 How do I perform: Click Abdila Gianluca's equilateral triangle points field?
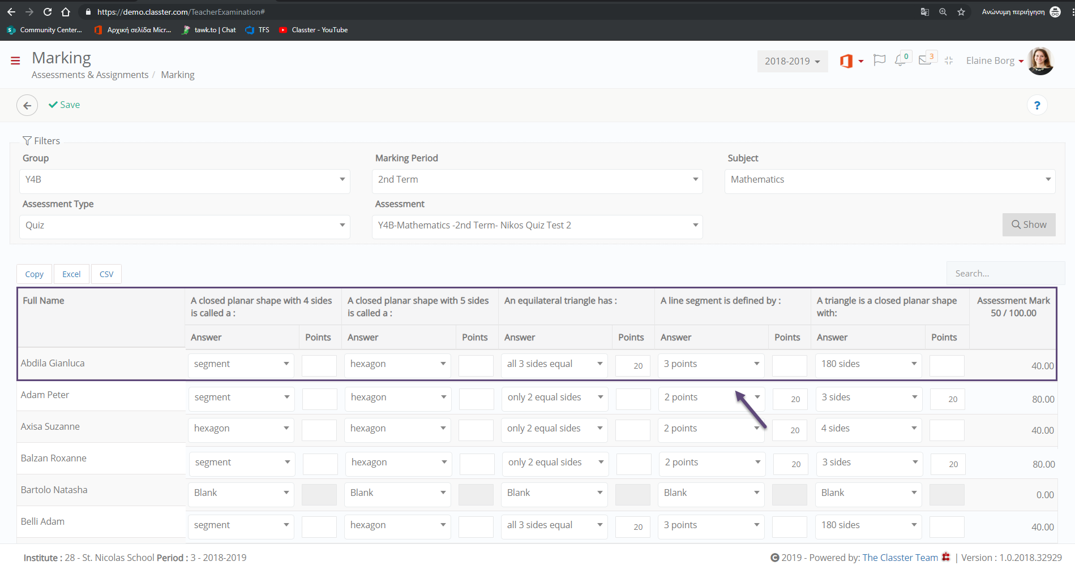pos(633,366)
